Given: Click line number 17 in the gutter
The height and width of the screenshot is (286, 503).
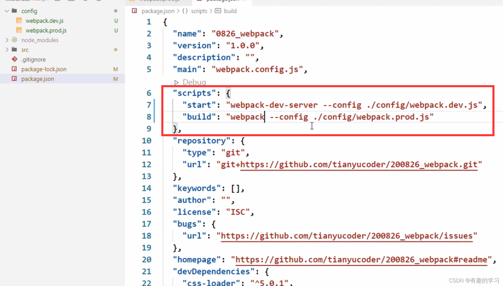Looking at the screenshot, I should click(147, 224).
